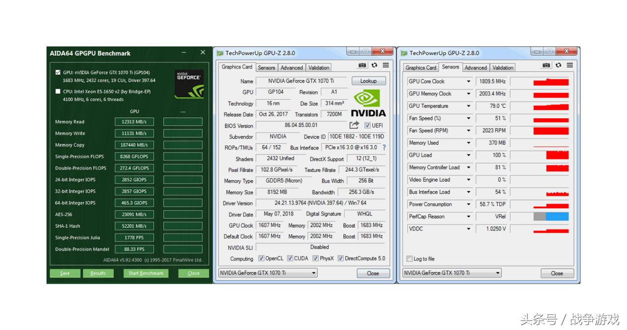Switch to the Validation tab
627x330 pixels.
318,67
